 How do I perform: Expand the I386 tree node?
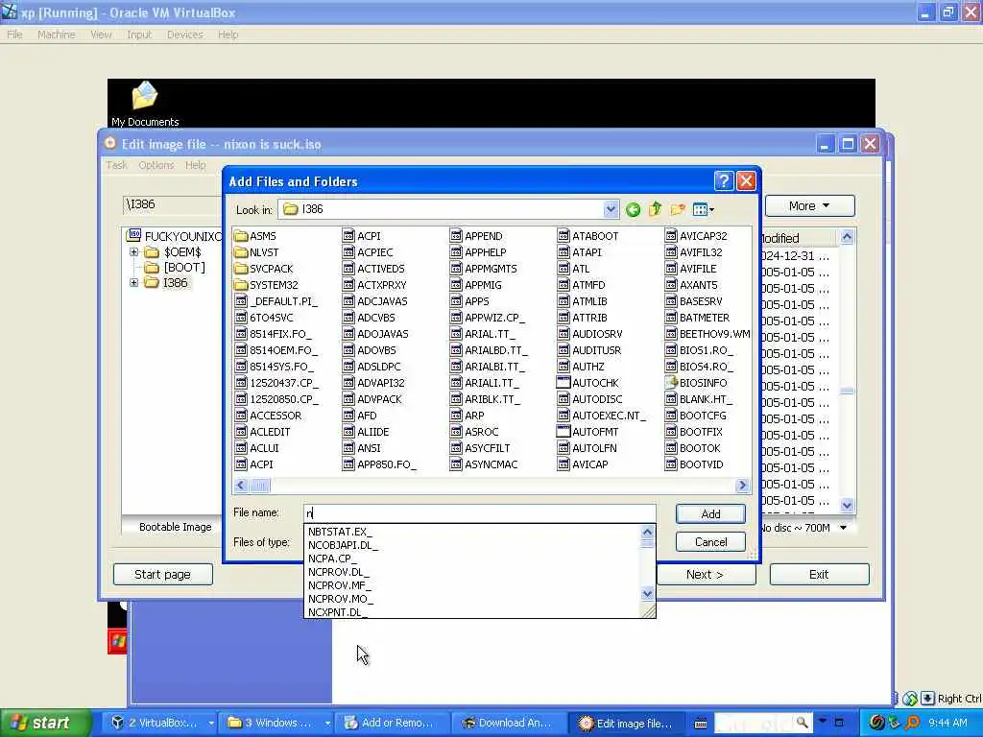point(133,283)
